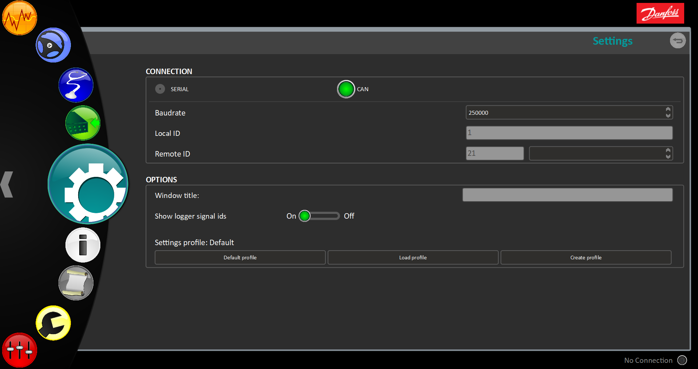Select the SERIAL connection radio button
Viewport: 698px width, 369px height.
tap(160, 89)
